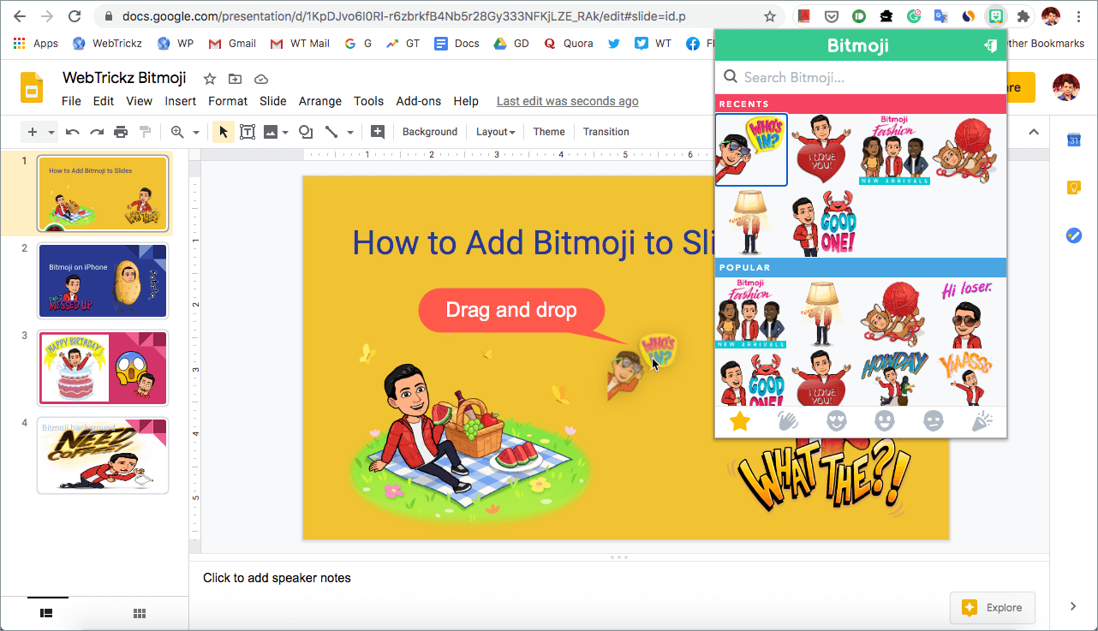Select the party popper Bitmoji category
This screenshot has height=631, width=1098.
[982, 421]
